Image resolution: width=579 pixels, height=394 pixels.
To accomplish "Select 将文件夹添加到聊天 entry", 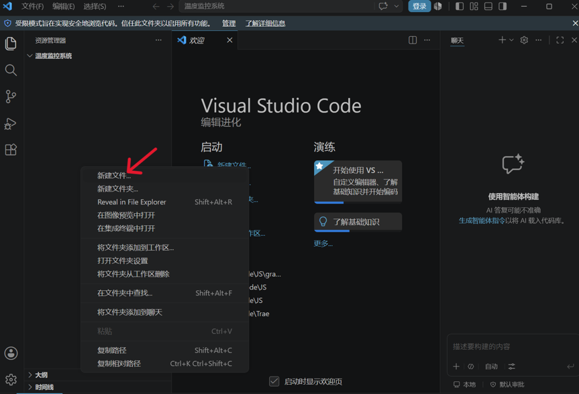I will coord(164,312).
